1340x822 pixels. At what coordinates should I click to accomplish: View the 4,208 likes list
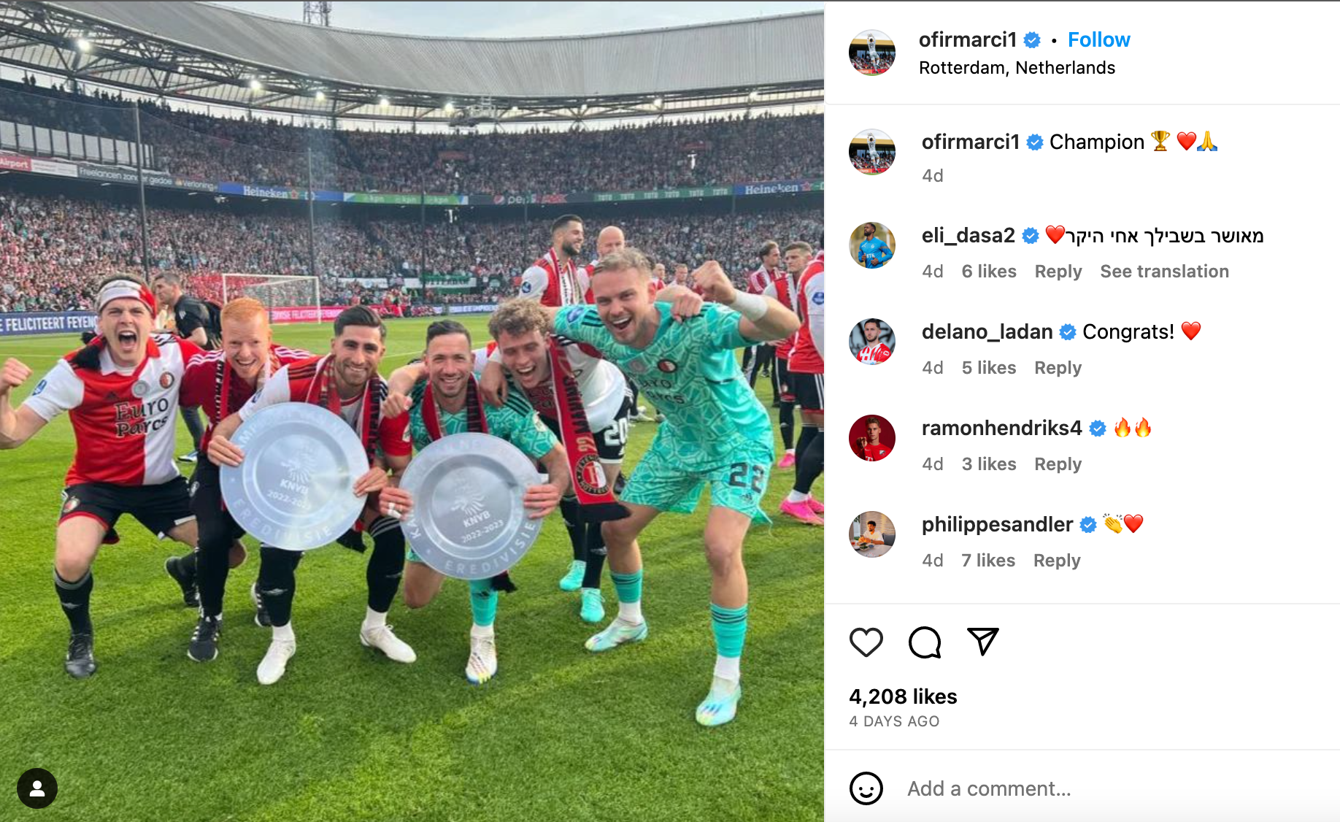coord(903,696)
